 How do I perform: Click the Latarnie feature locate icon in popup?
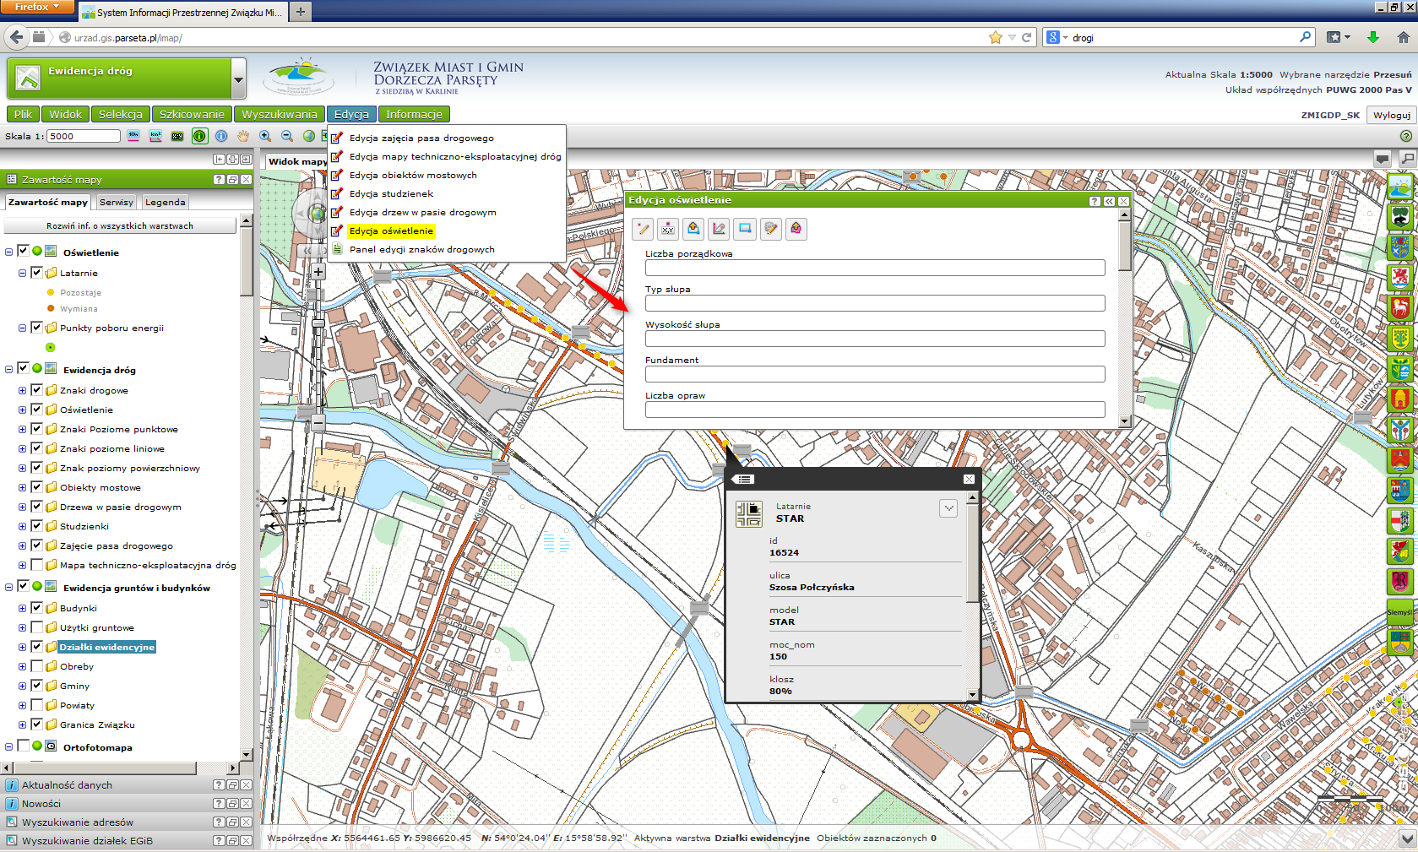point(749,513)
